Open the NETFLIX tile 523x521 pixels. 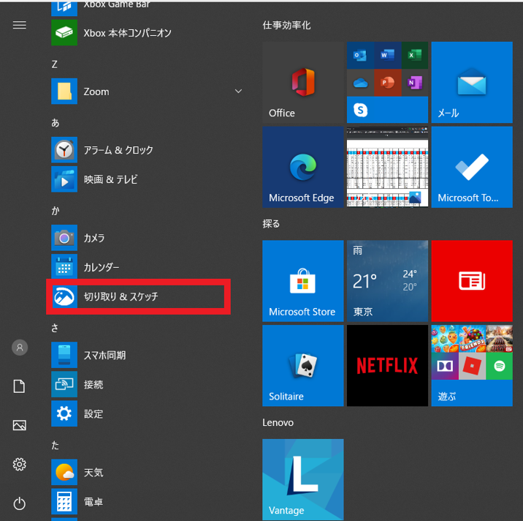click(388, 366)
